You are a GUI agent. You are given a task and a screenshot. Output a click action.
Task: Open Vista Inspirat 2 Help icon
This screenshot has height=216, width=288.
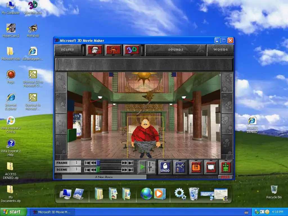pos(11,148)
